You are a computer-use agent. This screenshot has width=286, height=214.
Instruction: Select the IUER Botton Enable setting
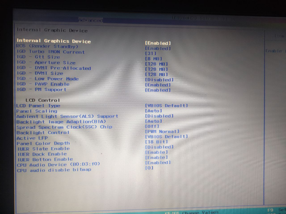pos(45,159)
